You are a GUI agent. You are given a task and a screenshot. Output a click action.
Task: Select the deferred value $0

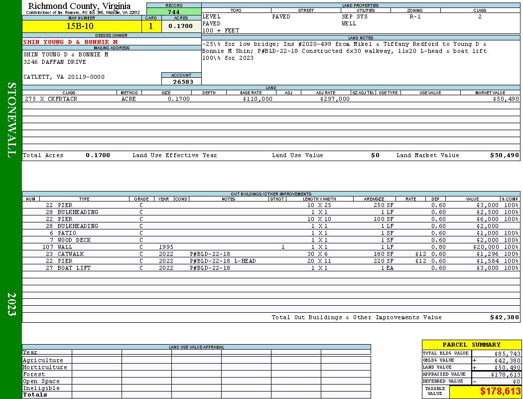coord(517,382)
